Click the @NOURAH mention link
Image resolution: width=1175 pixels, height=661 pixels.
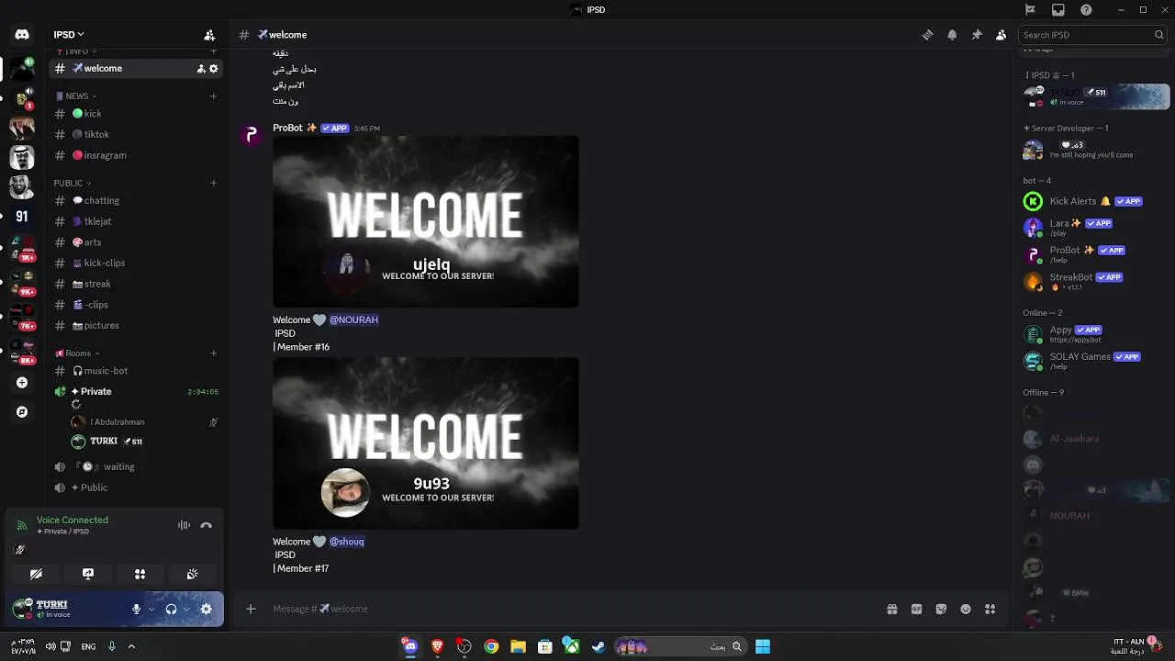(353, 319)
